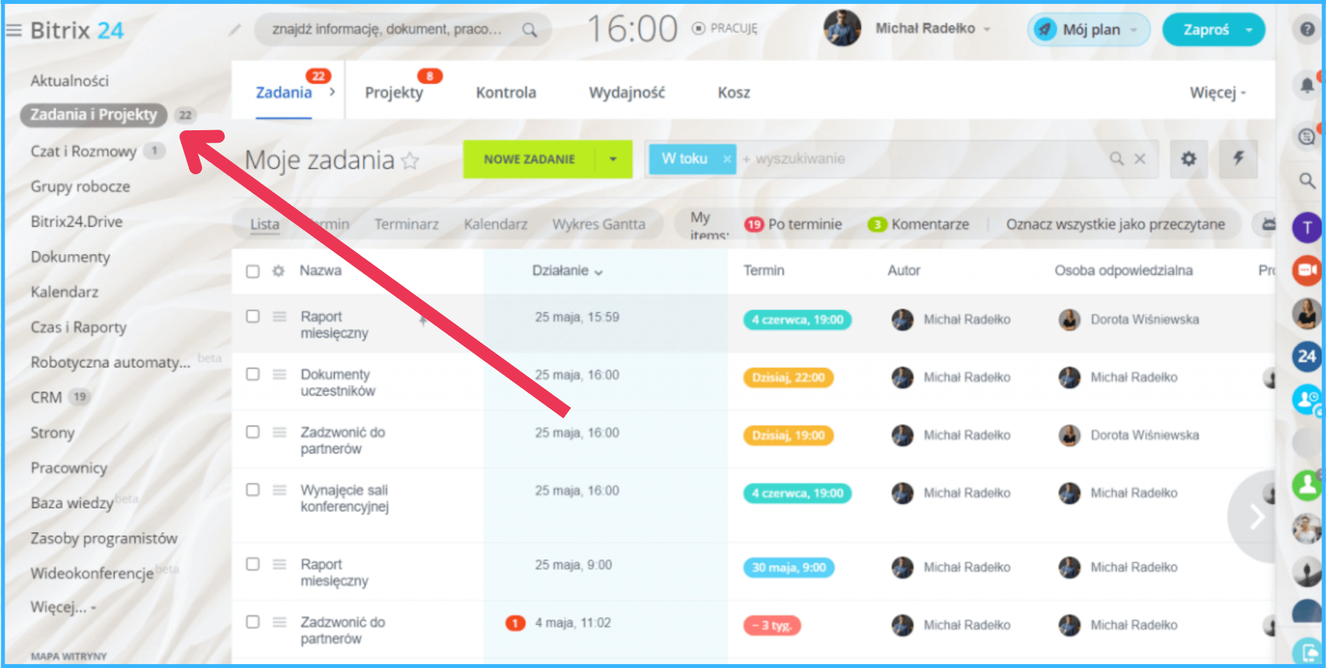This screenshot has width=1326, height=668.
Task: Open CRM in the left sidebar
Action: coord(47,397)
